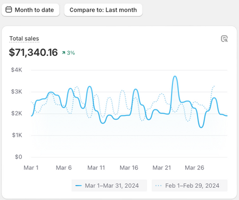
Task: Open the view report icon
Action: tap(224, 38)
